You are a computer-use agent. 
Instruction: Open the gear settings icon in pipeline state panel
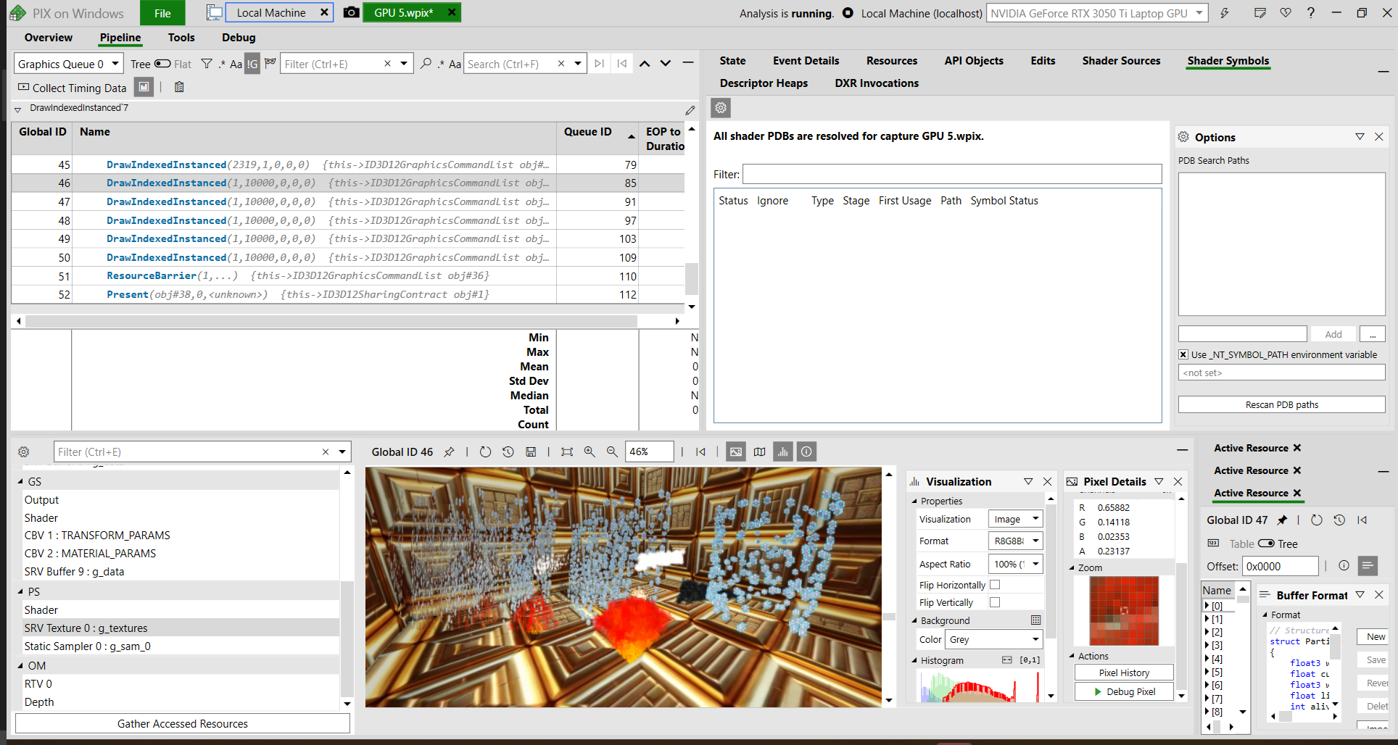pyautogui.click(x=24, y=451)
